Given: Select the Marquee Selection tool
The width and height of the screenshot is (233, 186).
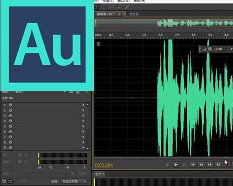Looking at the screenshot, I should [x=104, y=7].
